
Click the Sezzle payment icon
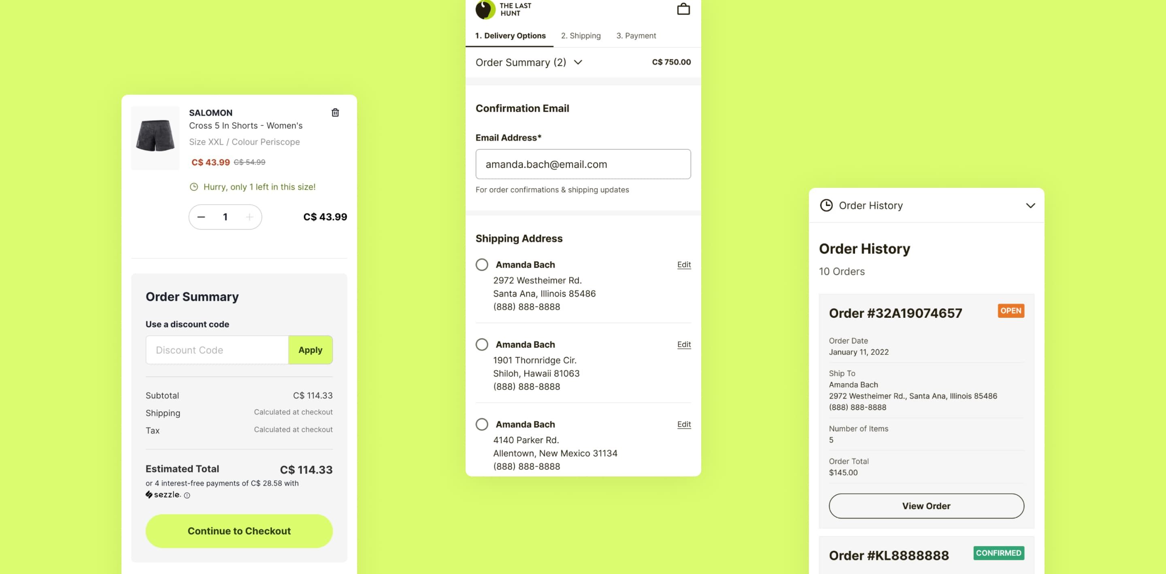click(149, 494)
